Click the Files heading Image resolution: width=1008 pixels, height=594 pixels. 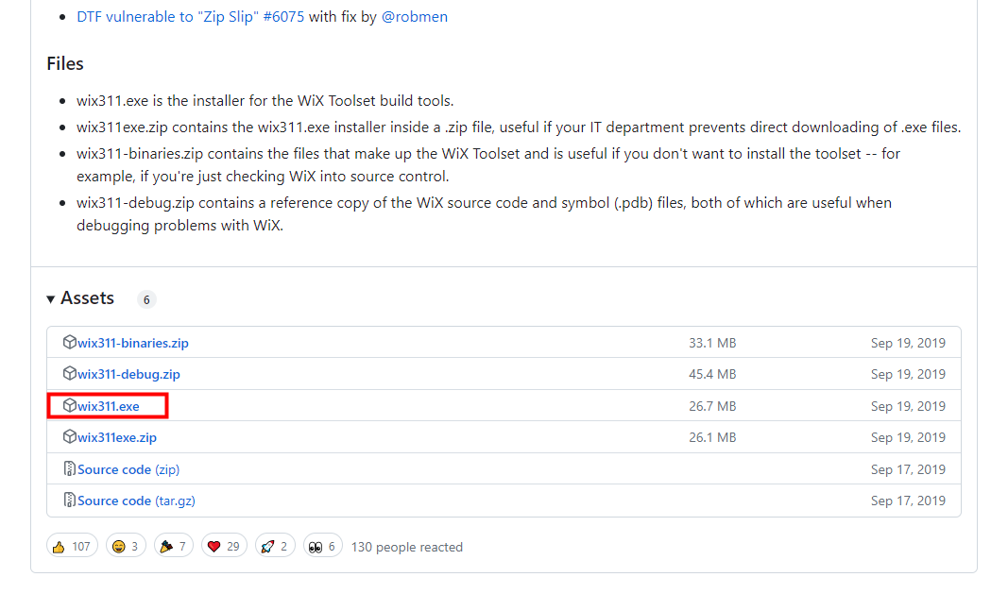(x=65, y=63)
